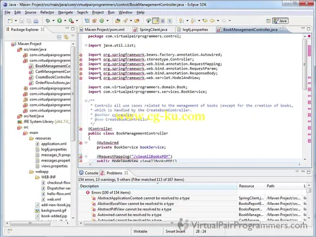316x237 pixels.
Task: Click the Search flashlight toolbar icon
Action: coord(125,20)
